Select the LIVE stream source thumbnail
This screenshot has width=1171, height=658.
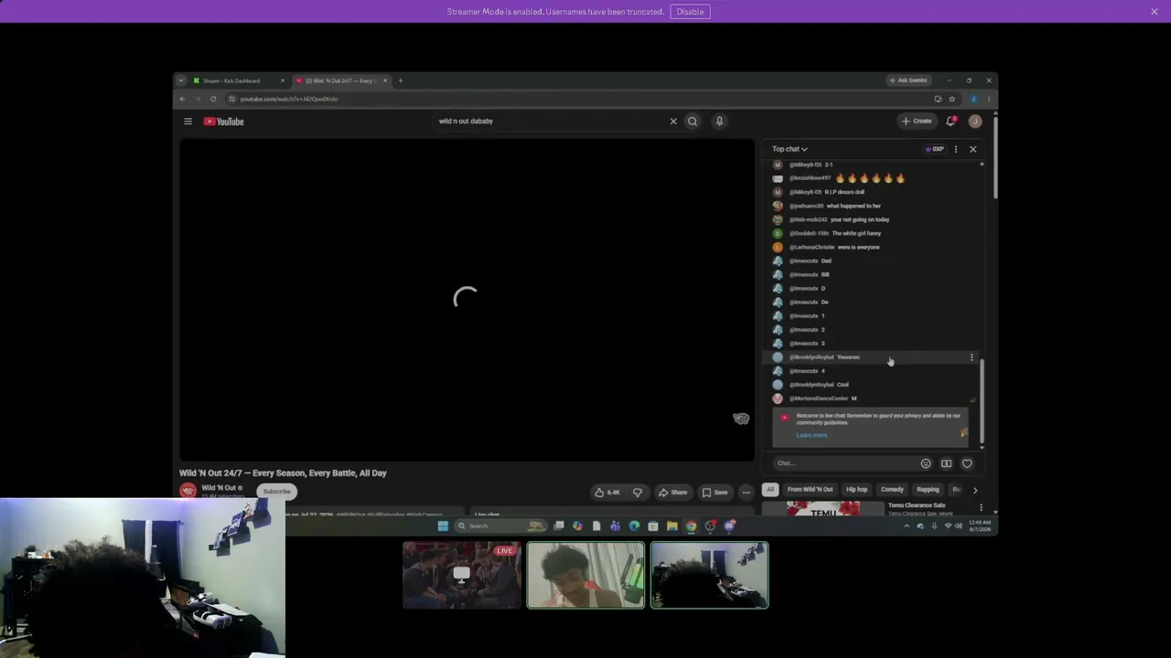(x=462, y=575)
